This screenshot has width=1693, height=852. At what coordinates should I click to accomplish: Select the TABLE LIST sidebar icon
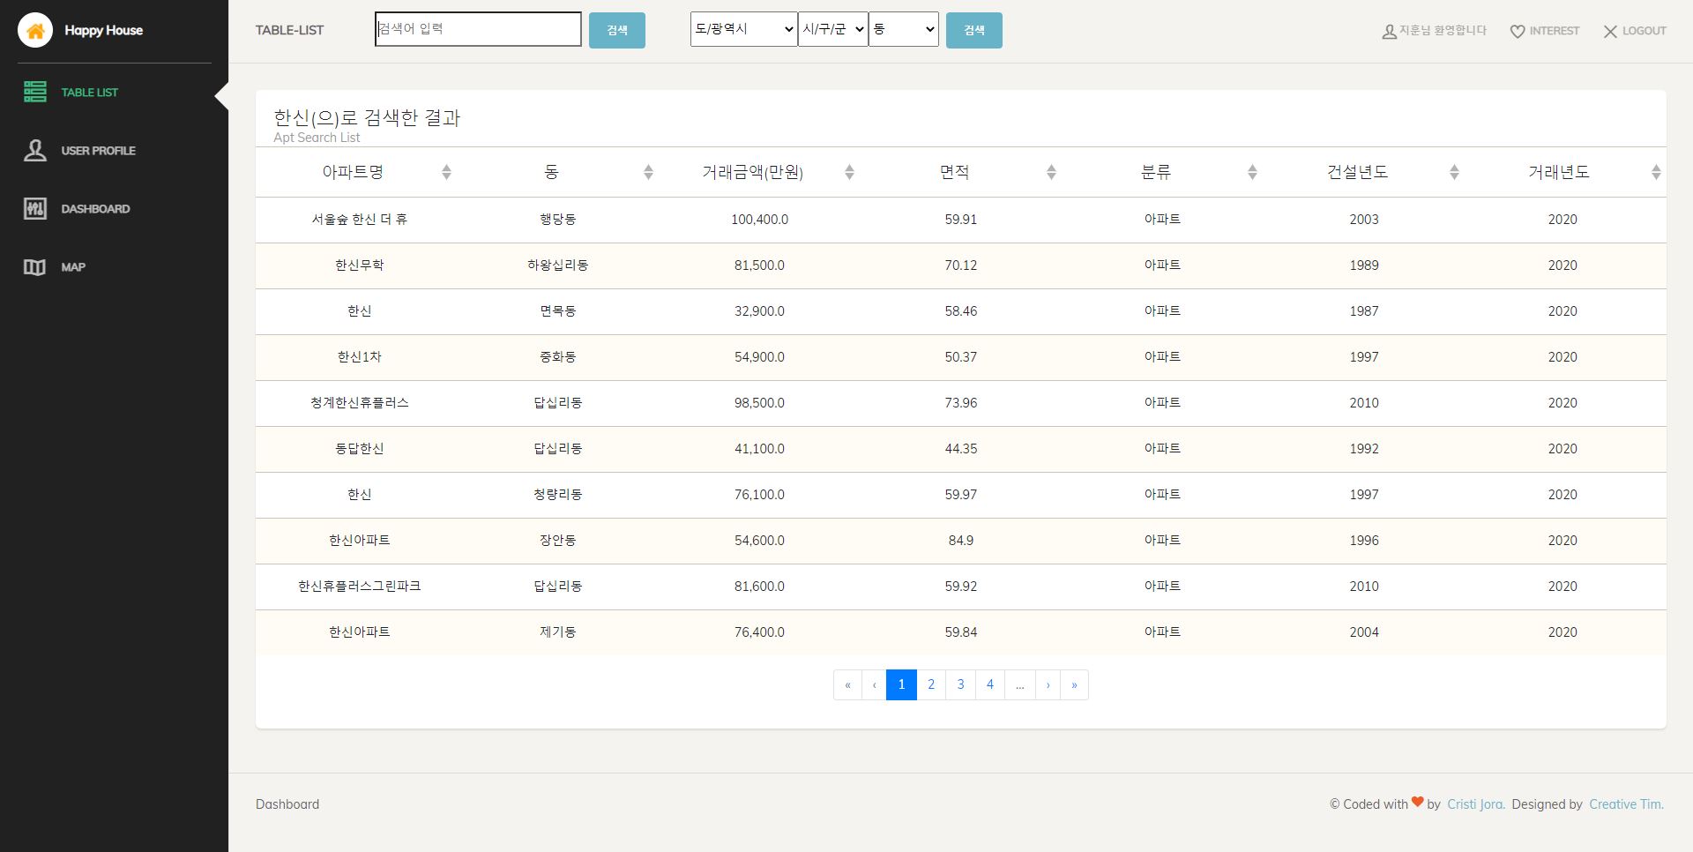[35, 92]
